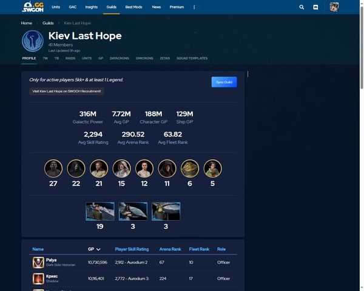This screenshot has height=291, width=364.
Task: Open the search magnifier icon
Action: coord(302,7)
